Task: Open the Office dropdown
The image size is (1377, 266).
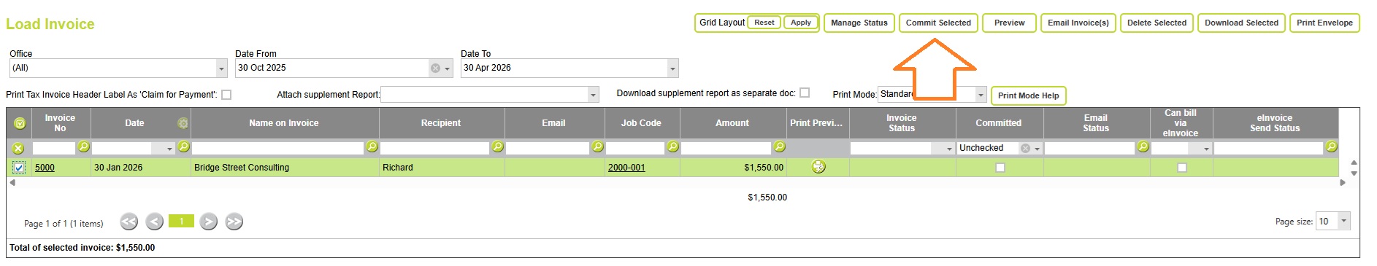Action: [221, 69]
